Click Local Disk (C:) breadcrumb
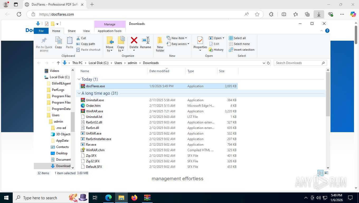 point(98,63)
